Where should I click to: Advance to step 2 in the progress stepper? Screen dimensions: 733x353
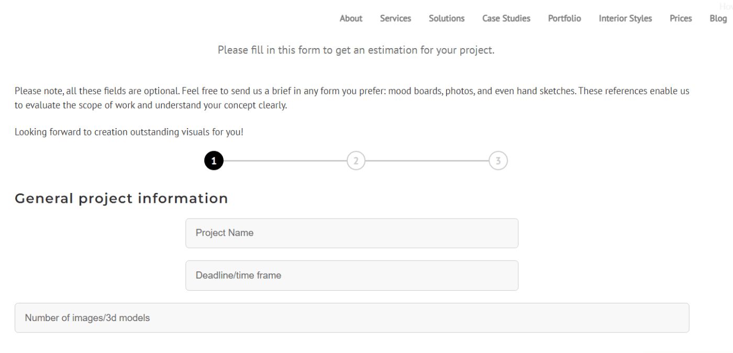[356, 161]
